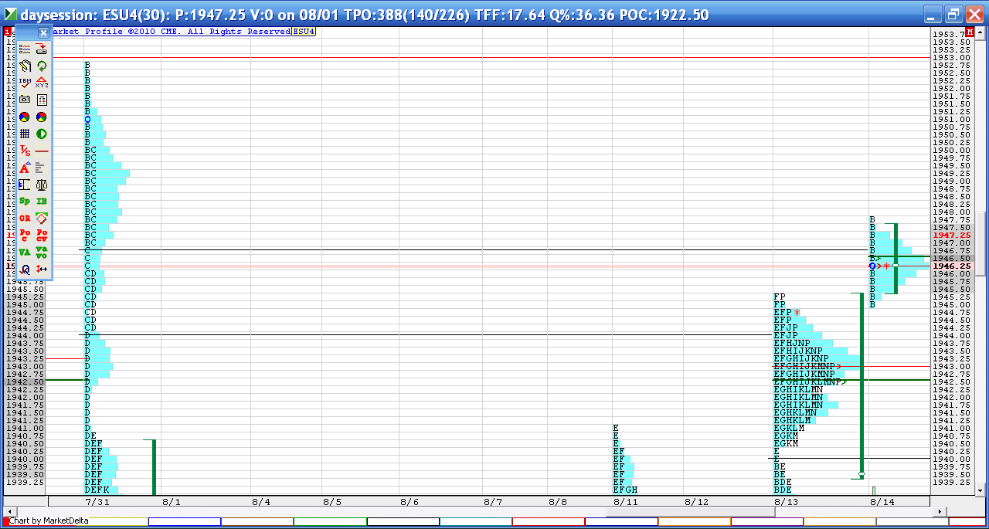
Task: Click the 8/14 date label
Action: click(882, 501)
